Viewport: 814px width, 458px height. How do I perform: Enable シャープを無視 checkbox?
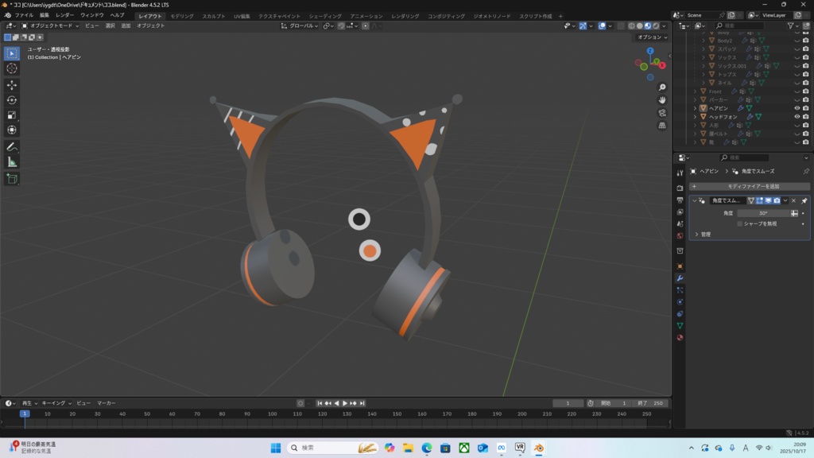tap(740, 223)
